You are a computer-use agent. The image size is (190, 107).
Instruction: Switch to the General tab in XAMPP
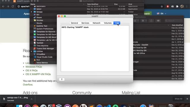tap(74, 23)
